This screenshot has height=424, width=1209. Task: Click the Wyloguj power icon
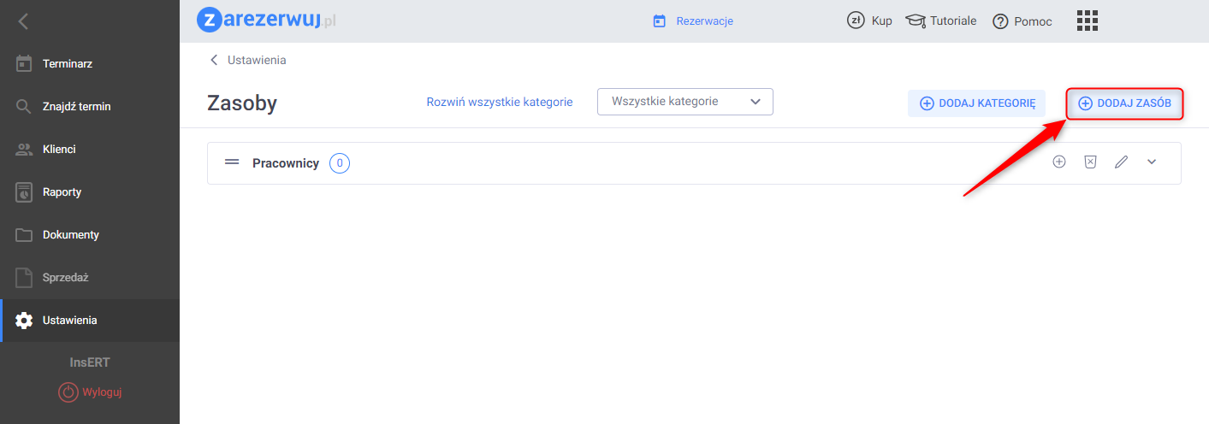pyautogui.click(x=68, y=392)
